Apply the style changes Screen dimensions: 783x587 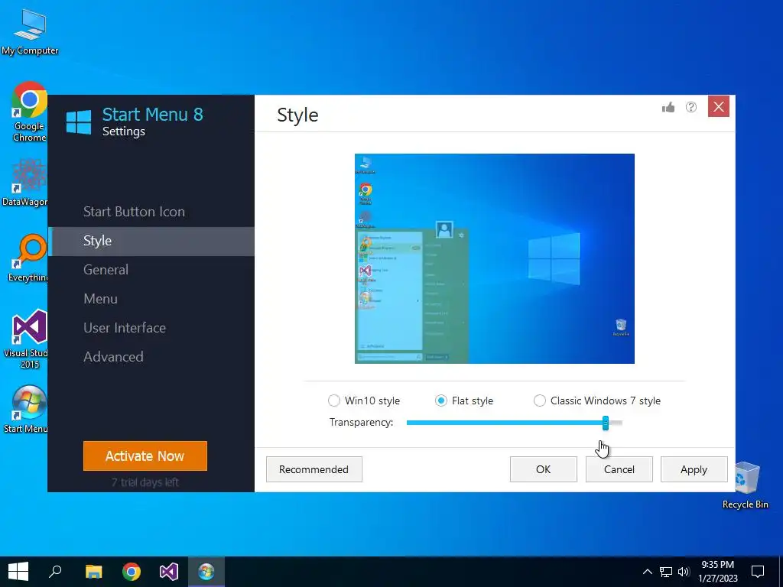[x=694, y=470]
